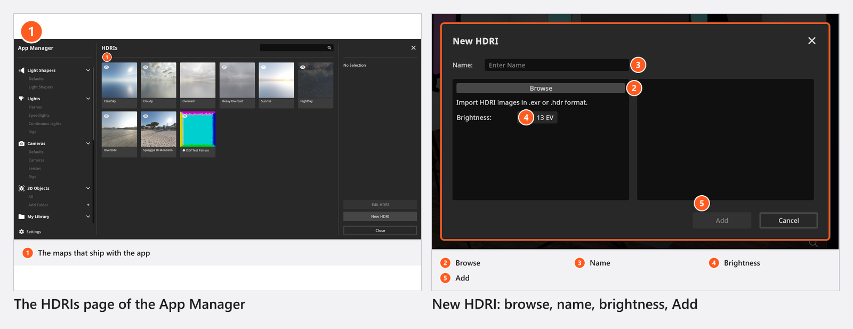The height and width of the screenshot is (329, 853).
Task: Click the HDRIs search field
Action: coord(296,48)
